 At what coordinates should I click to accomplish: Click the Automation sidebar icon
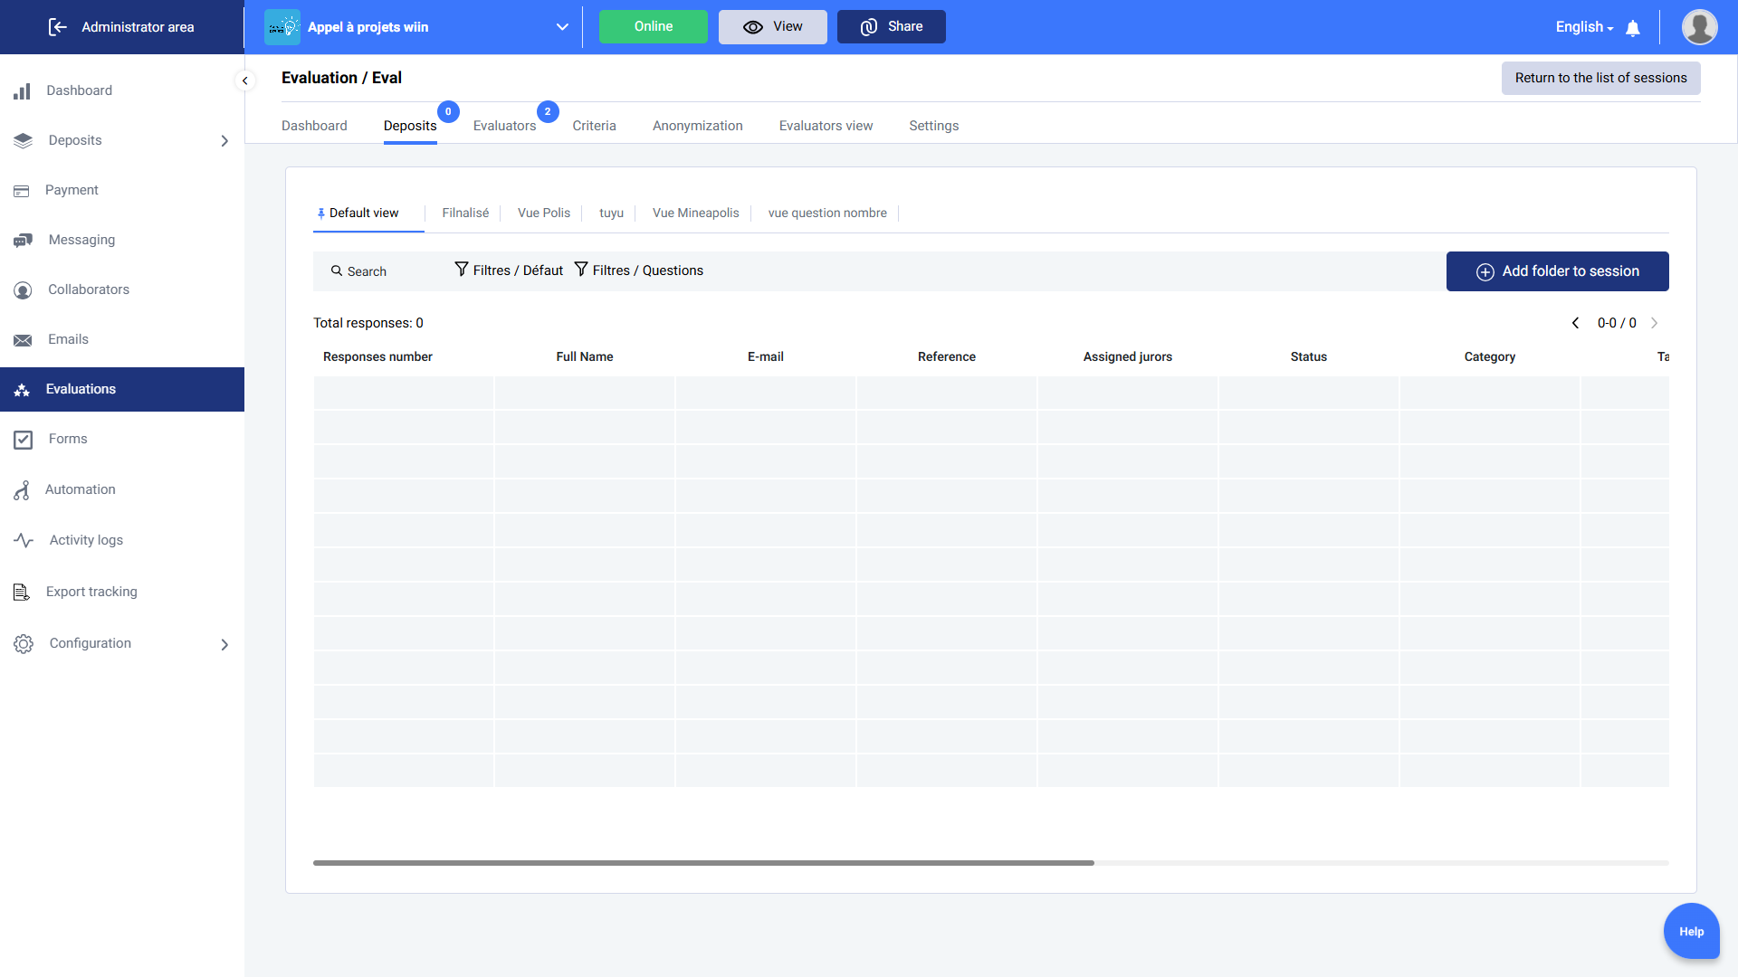pyautogui.click(x=23, y=489)
